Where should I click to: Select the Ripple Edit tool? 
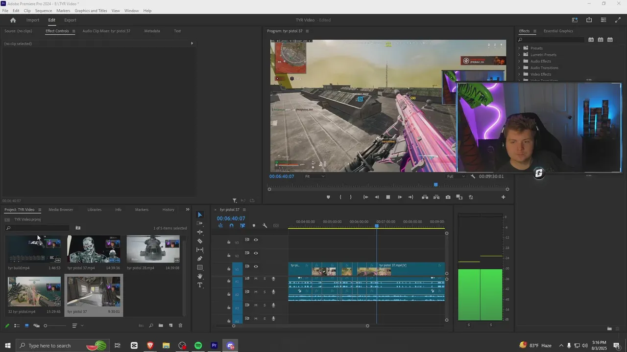click(x=200, y=232)
